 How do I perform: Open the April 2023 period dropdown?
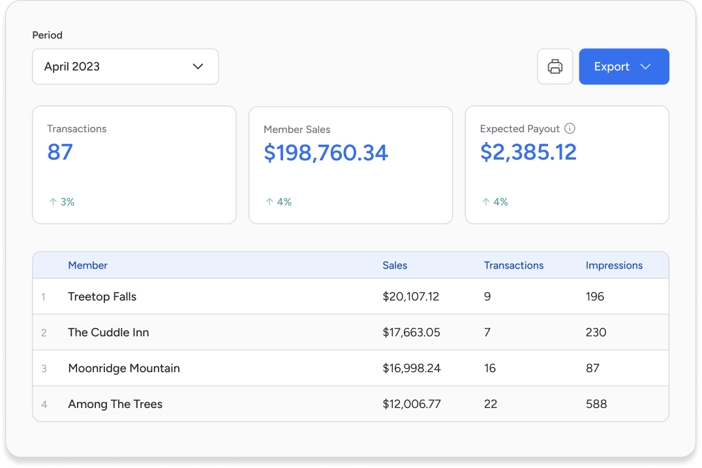(125, 66)
